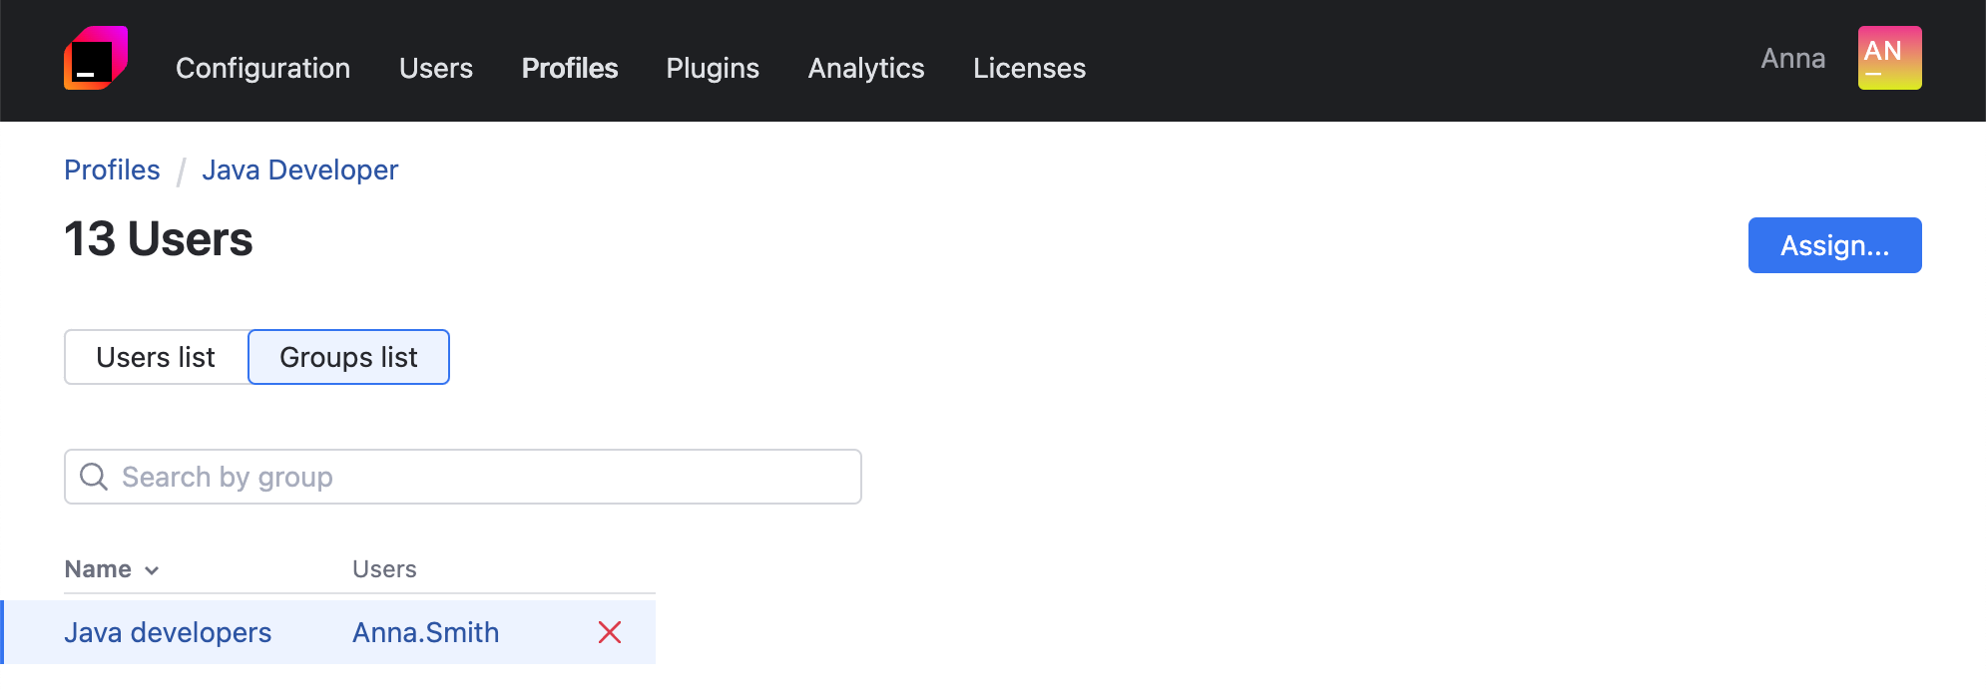This screenshot has height=690, width=1986.
Task: Sort groups by Name column arrow
Action: click(x=152, y=570)
